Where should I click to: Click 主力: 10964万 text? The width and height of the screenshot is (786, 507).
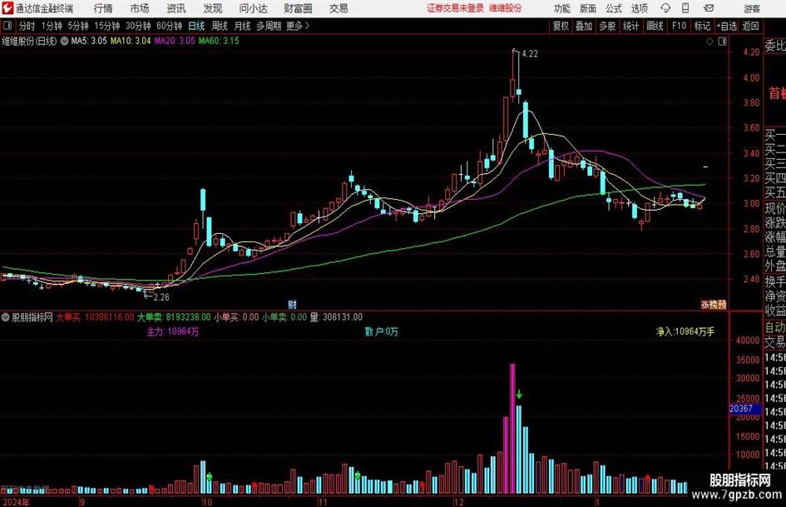[172, 331]
